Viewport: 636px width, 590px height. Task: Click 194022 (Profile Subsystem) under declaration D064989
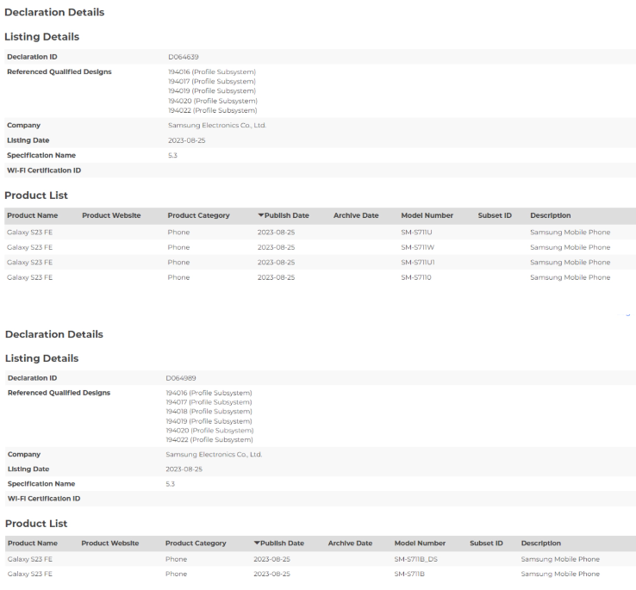[x=209, y=440]
